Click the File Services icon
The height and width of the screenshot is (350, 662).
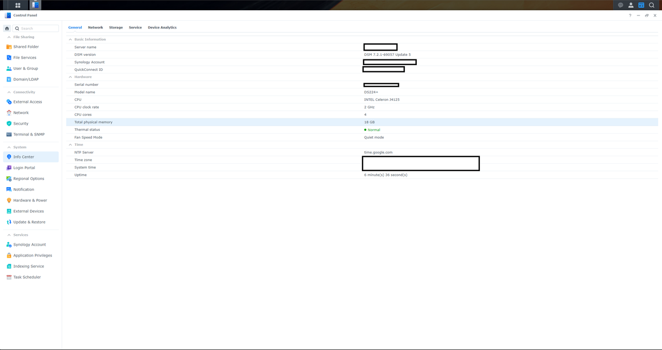click(9, 57)
